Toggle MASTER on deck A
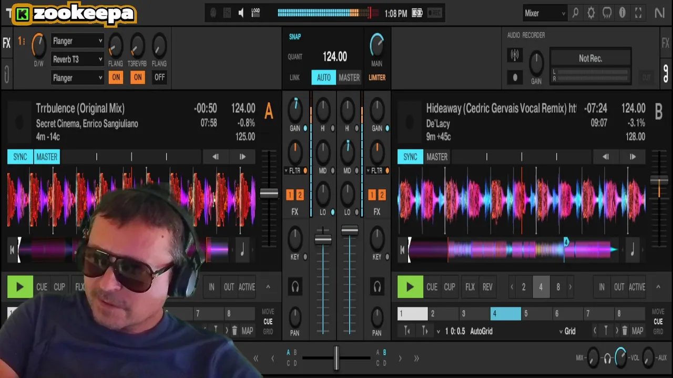 click(47, 156)
